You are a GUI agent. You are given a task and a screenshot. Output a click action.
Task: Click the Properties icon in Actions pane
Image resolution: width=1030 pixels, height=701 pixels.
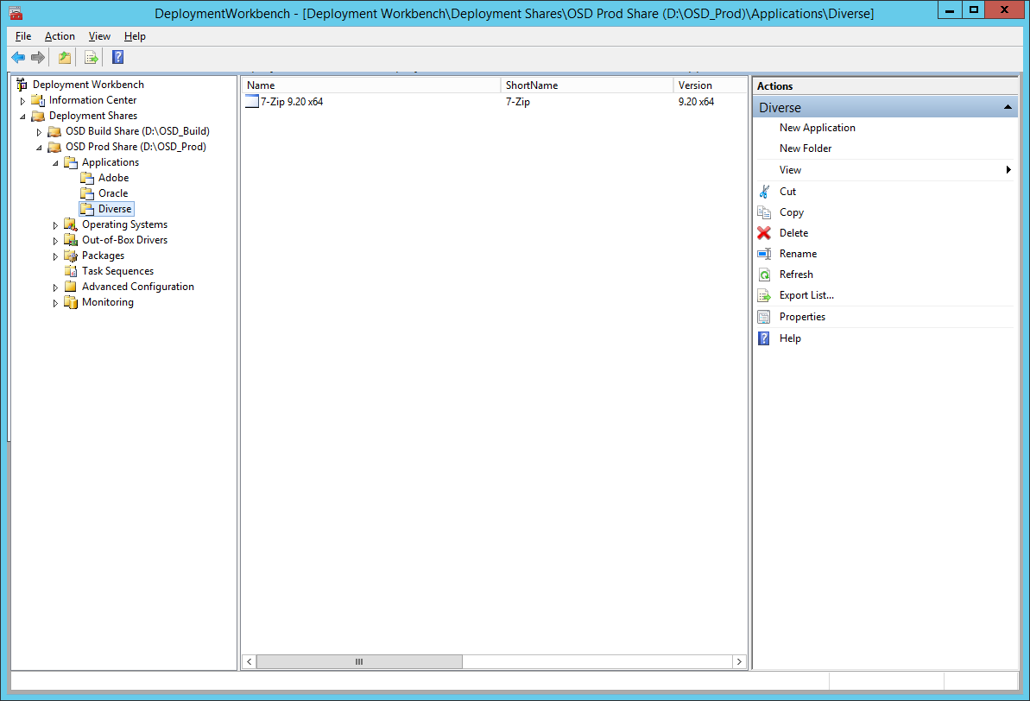pyautogui.click(x=764, y=317)
